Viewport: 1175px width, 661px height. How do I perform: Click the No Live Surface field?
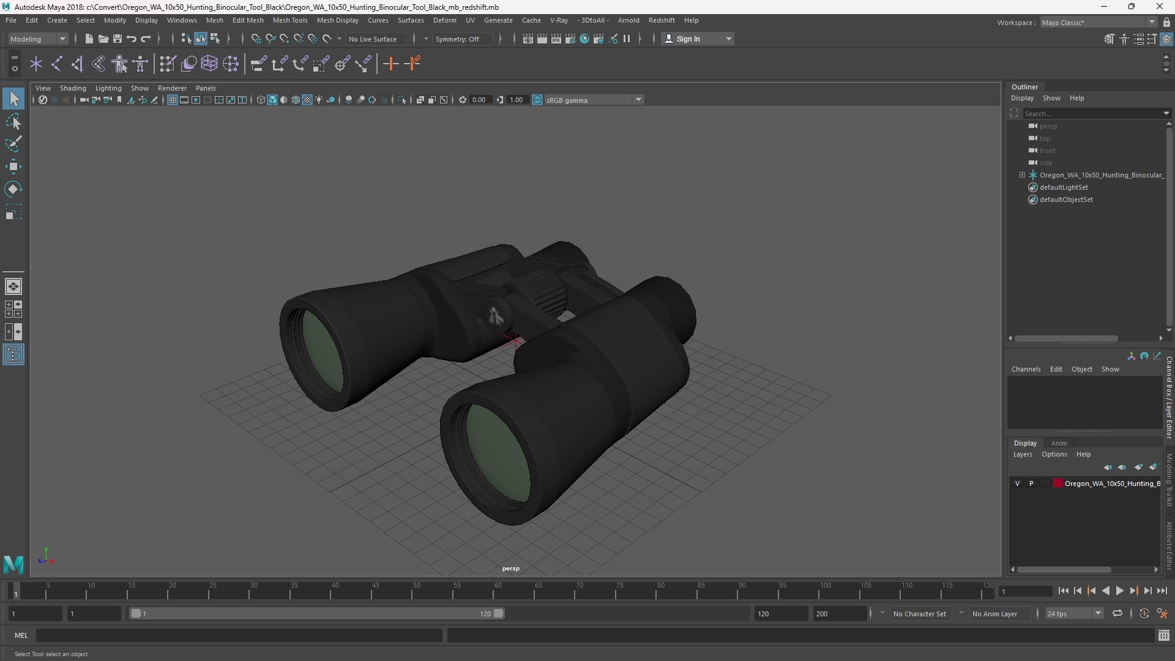375,39
